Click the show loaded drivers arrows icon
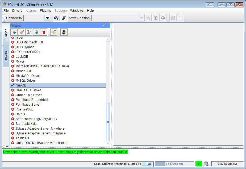The width and height of the screenshot is (246, 169). click(64, 32)
